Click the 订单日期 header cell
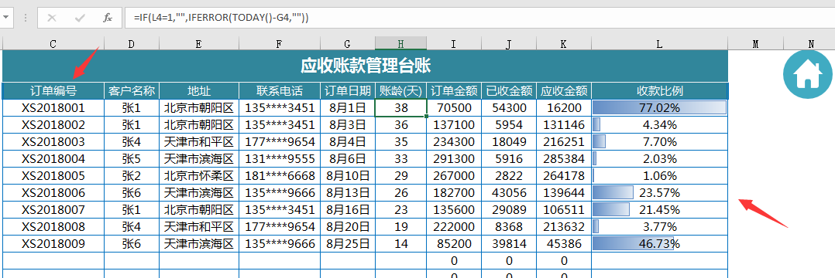835x278 pixels. (x=347, y=90)
